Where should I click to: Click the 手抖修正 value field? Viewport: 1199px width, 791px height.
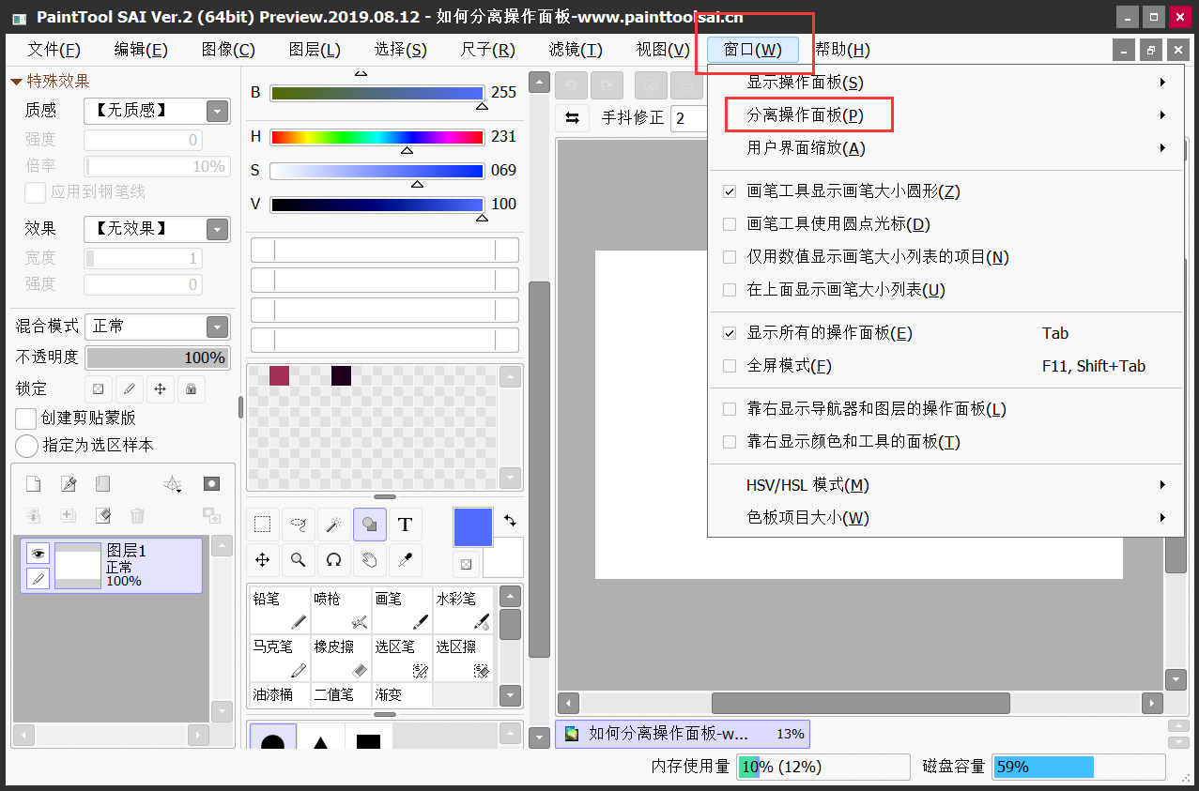688,118
